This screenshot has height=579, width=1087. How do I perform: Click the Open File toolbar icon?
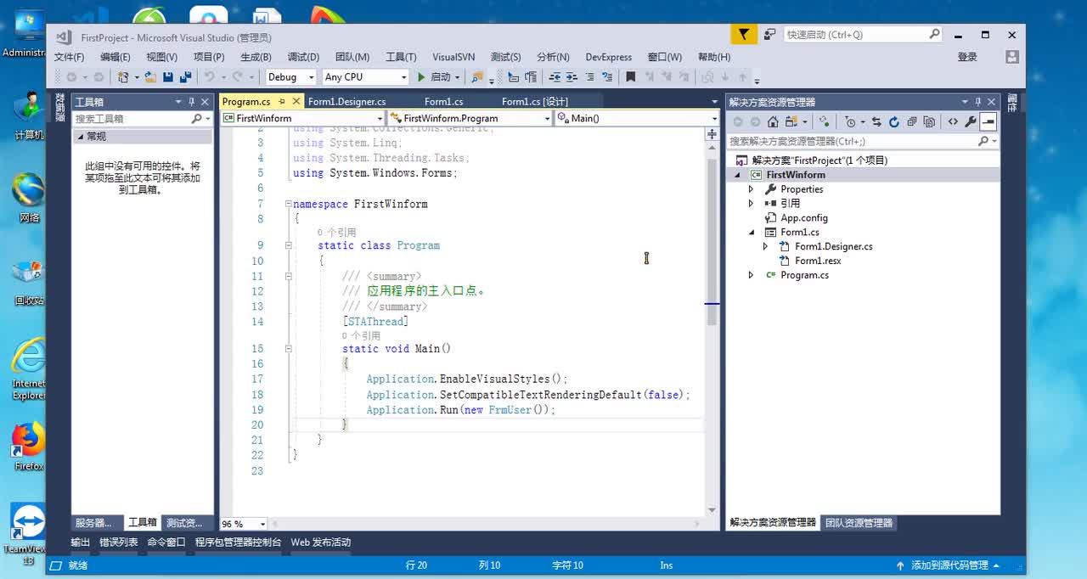click(x=150, y=77)
